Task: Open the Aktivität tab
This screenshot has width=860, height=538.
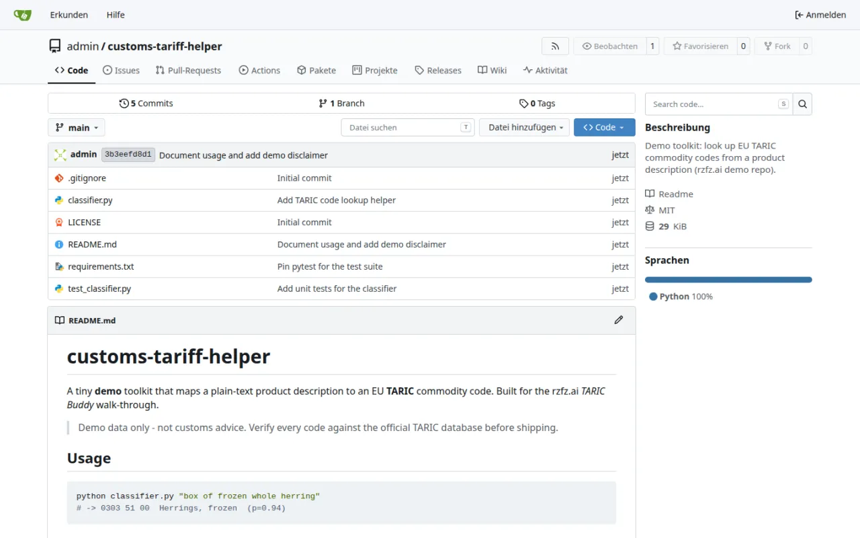Action: (546, 70)
